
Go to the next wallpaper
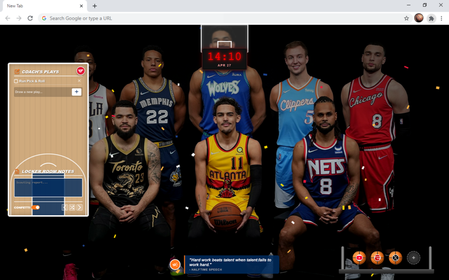(79, 207)
